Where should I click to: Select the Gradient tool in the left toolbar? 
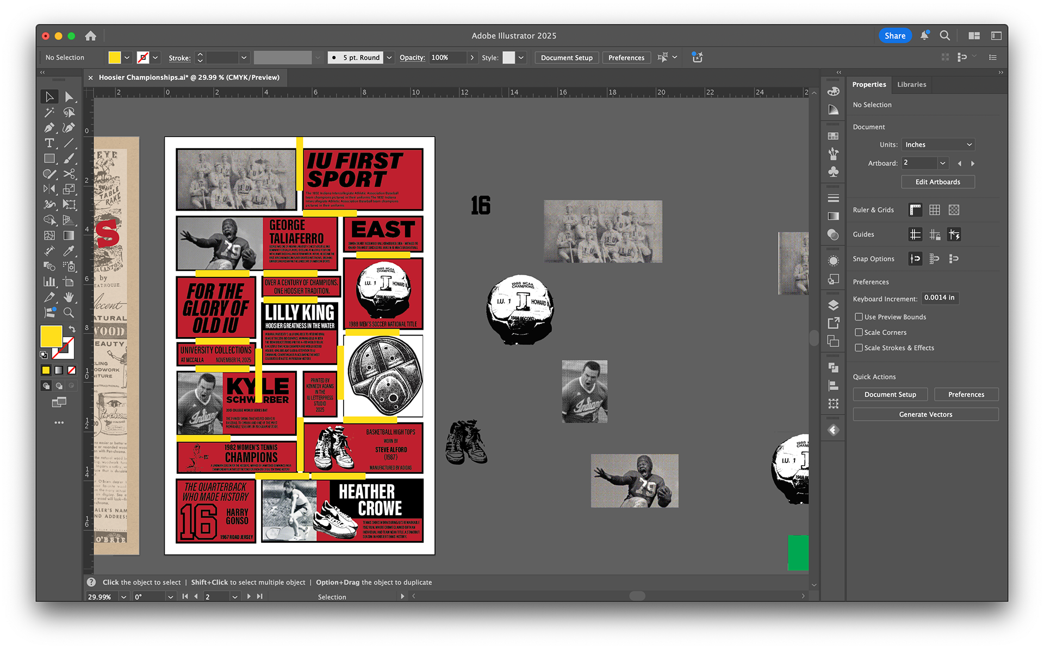click(x=69, y=236)
